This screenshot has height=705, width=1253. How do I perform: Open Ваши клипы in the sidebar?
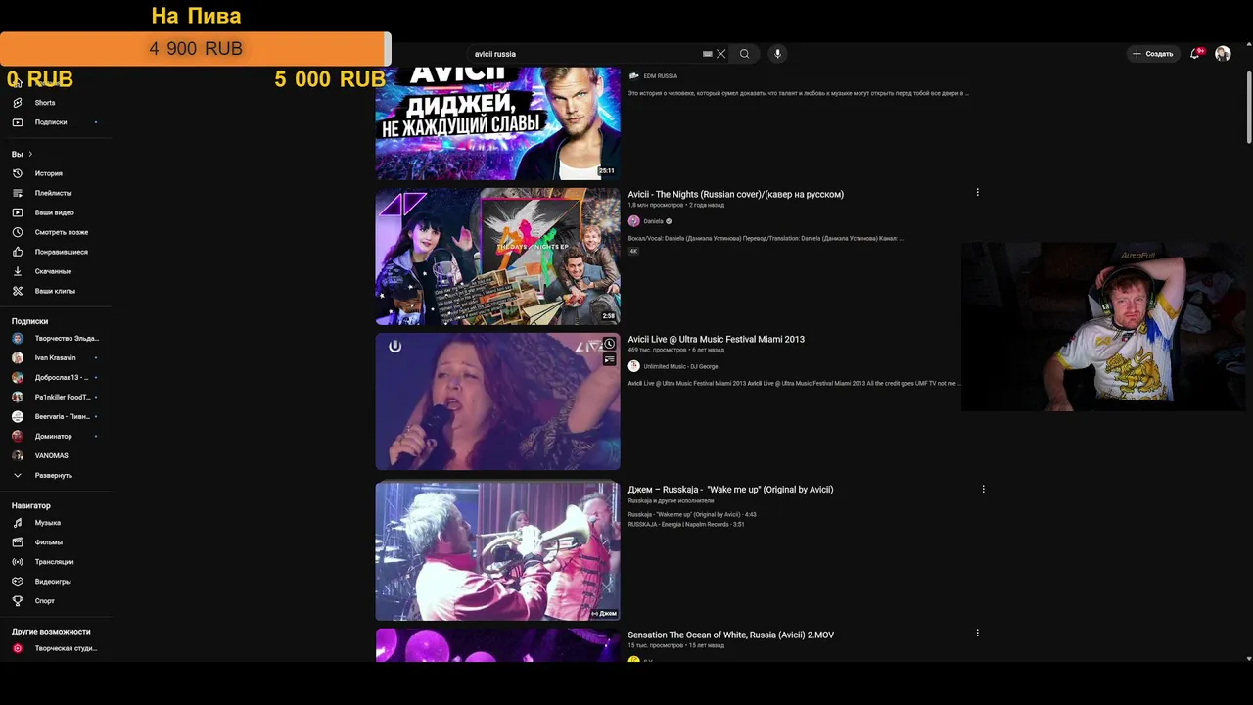click(55, 291)
